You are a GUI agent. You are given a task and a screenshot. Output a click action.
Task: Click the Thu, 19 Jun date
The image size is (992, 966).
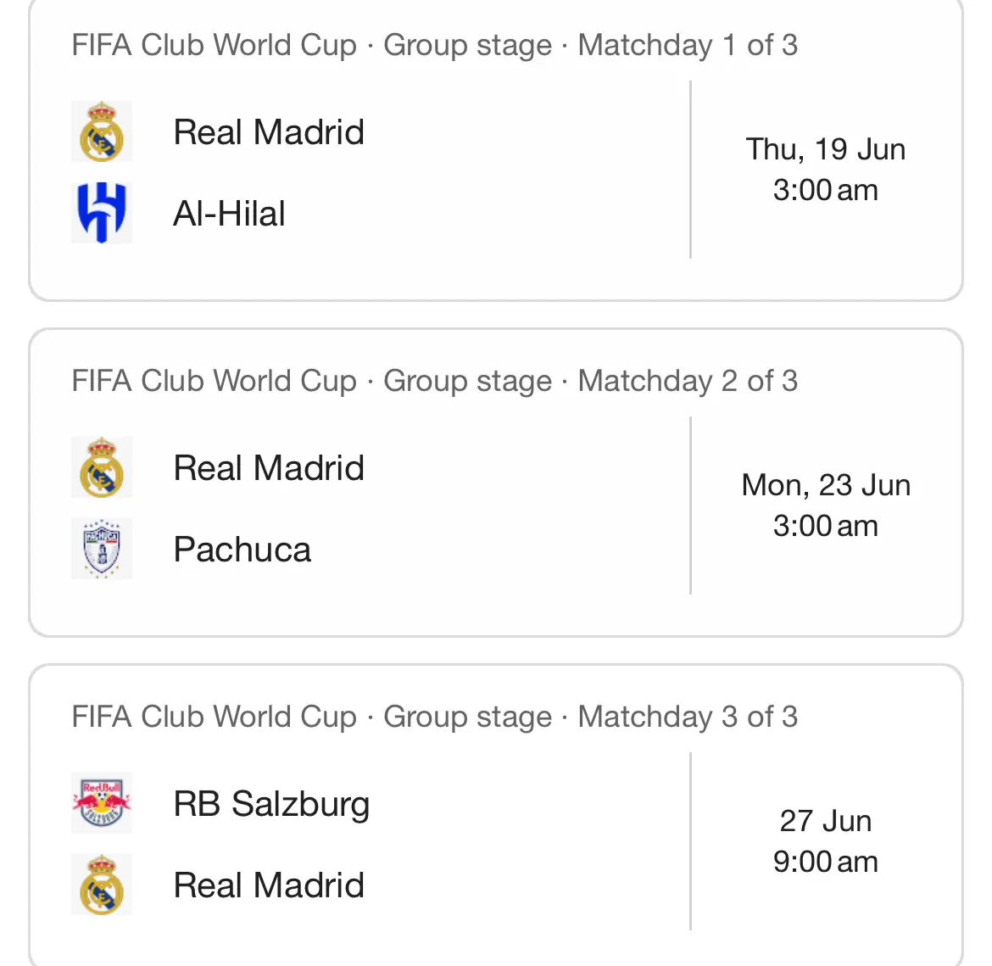826,150
